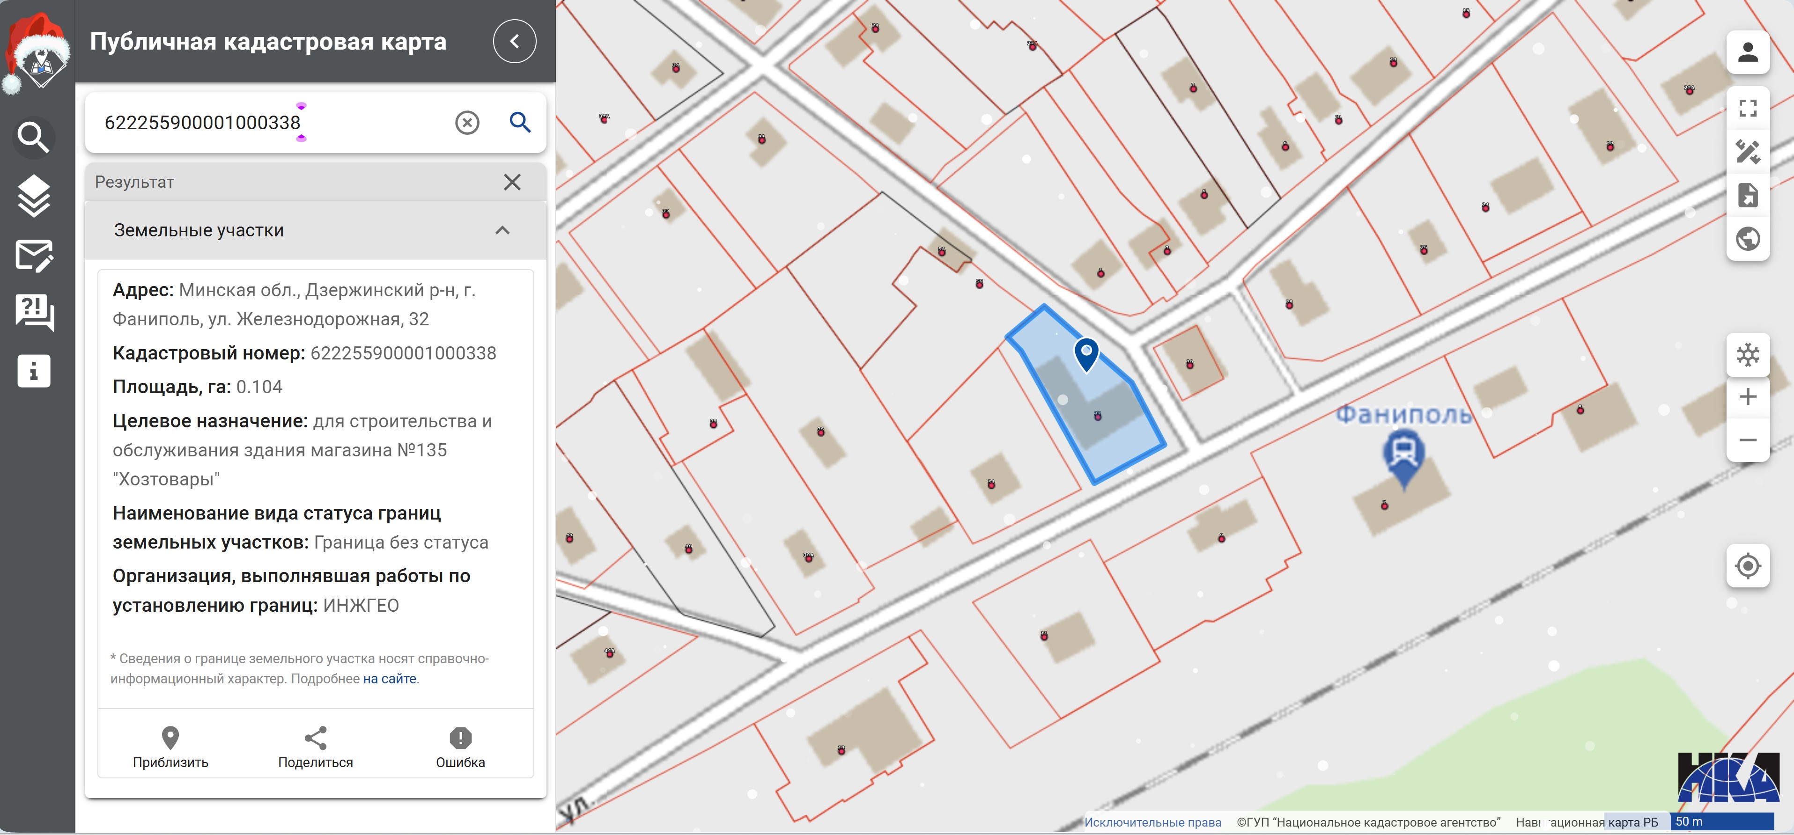
Task: Click the document export icon
Action: (1747, 196)
